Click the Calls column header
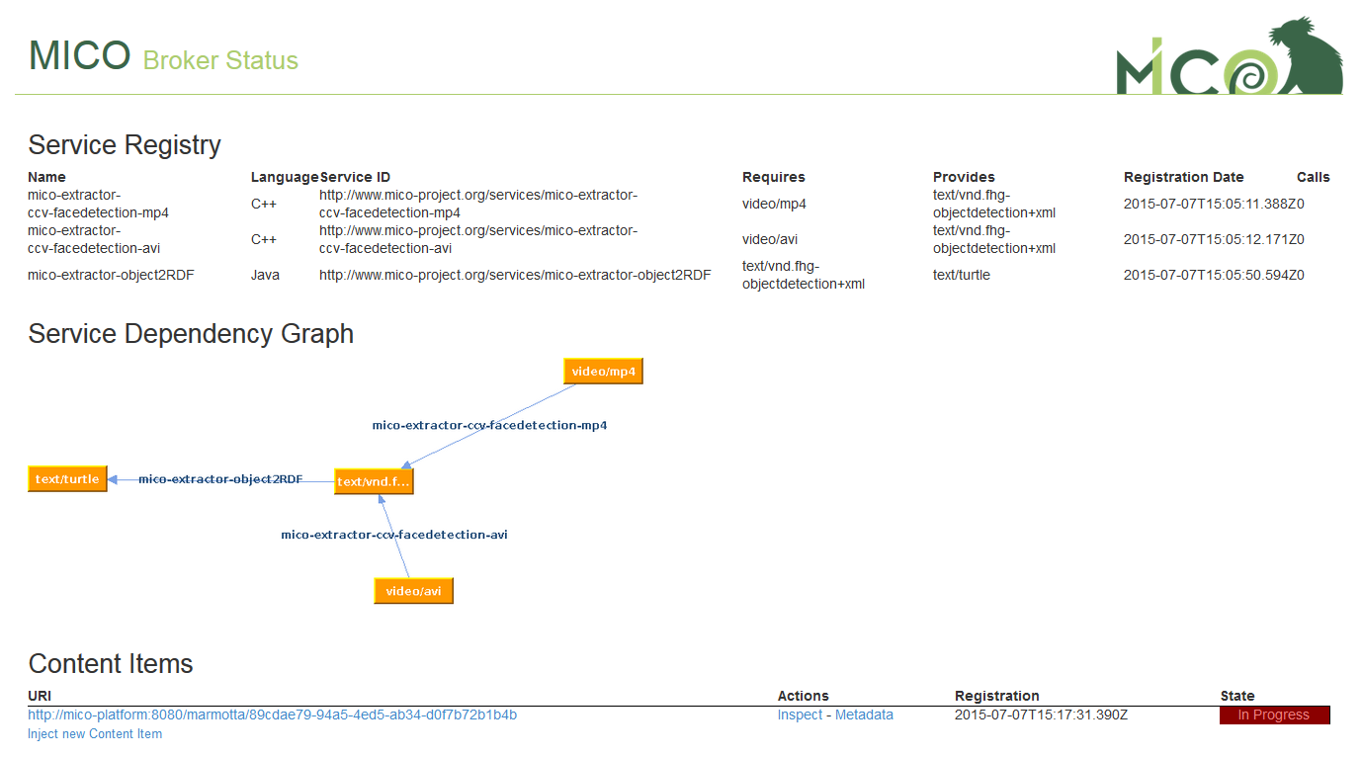The width and height of the screenshot is (1362, 757). tap(1314, 177)
